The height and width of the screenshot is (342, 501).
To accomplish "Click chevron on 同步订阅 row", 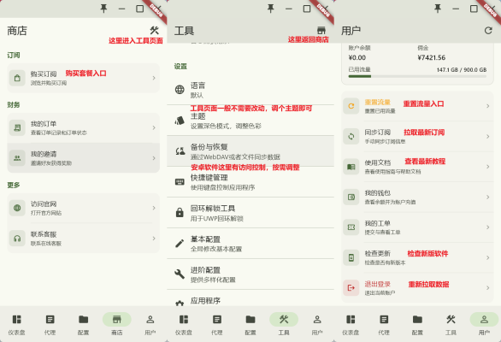I will pos(488,137).
